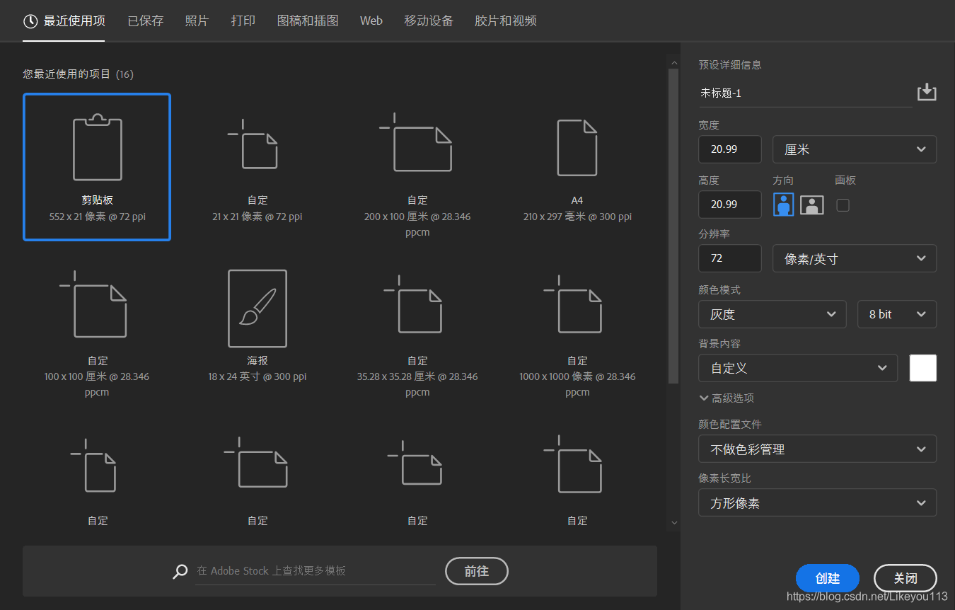Click the 前往 go button
Image resolution: width=955 pixels, height=610 pixels.
coord(477,571)
